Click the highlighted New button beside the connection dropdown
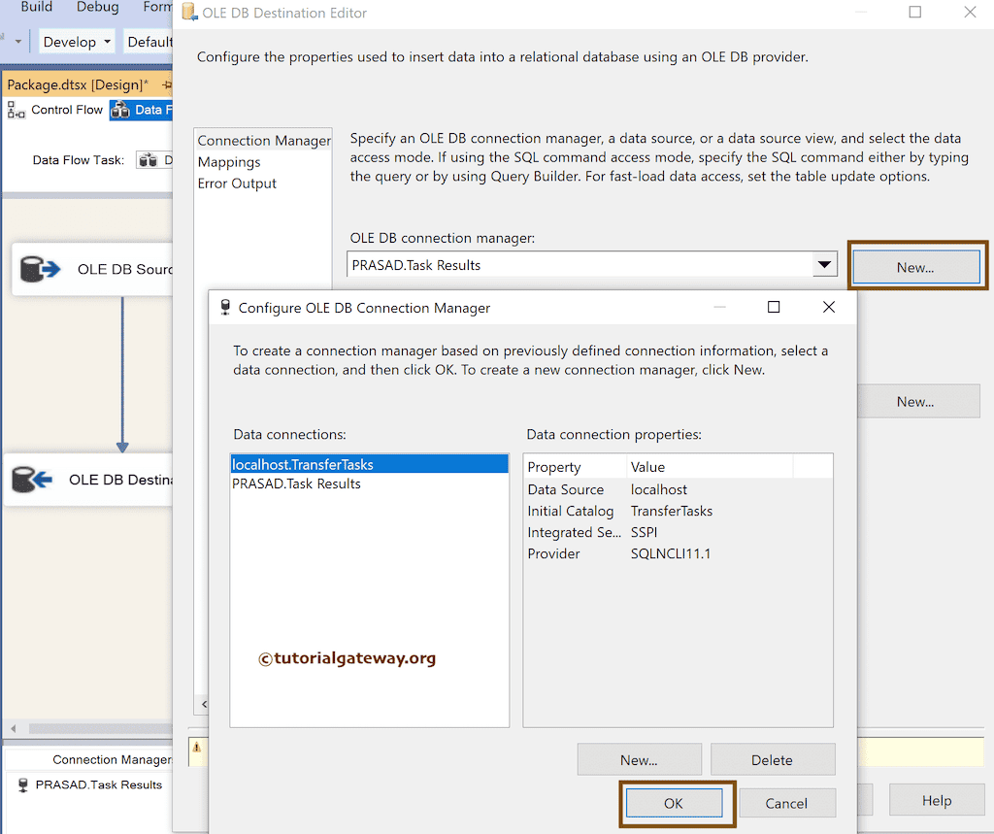Screen dimensions: 994x834 click(915, 264)
